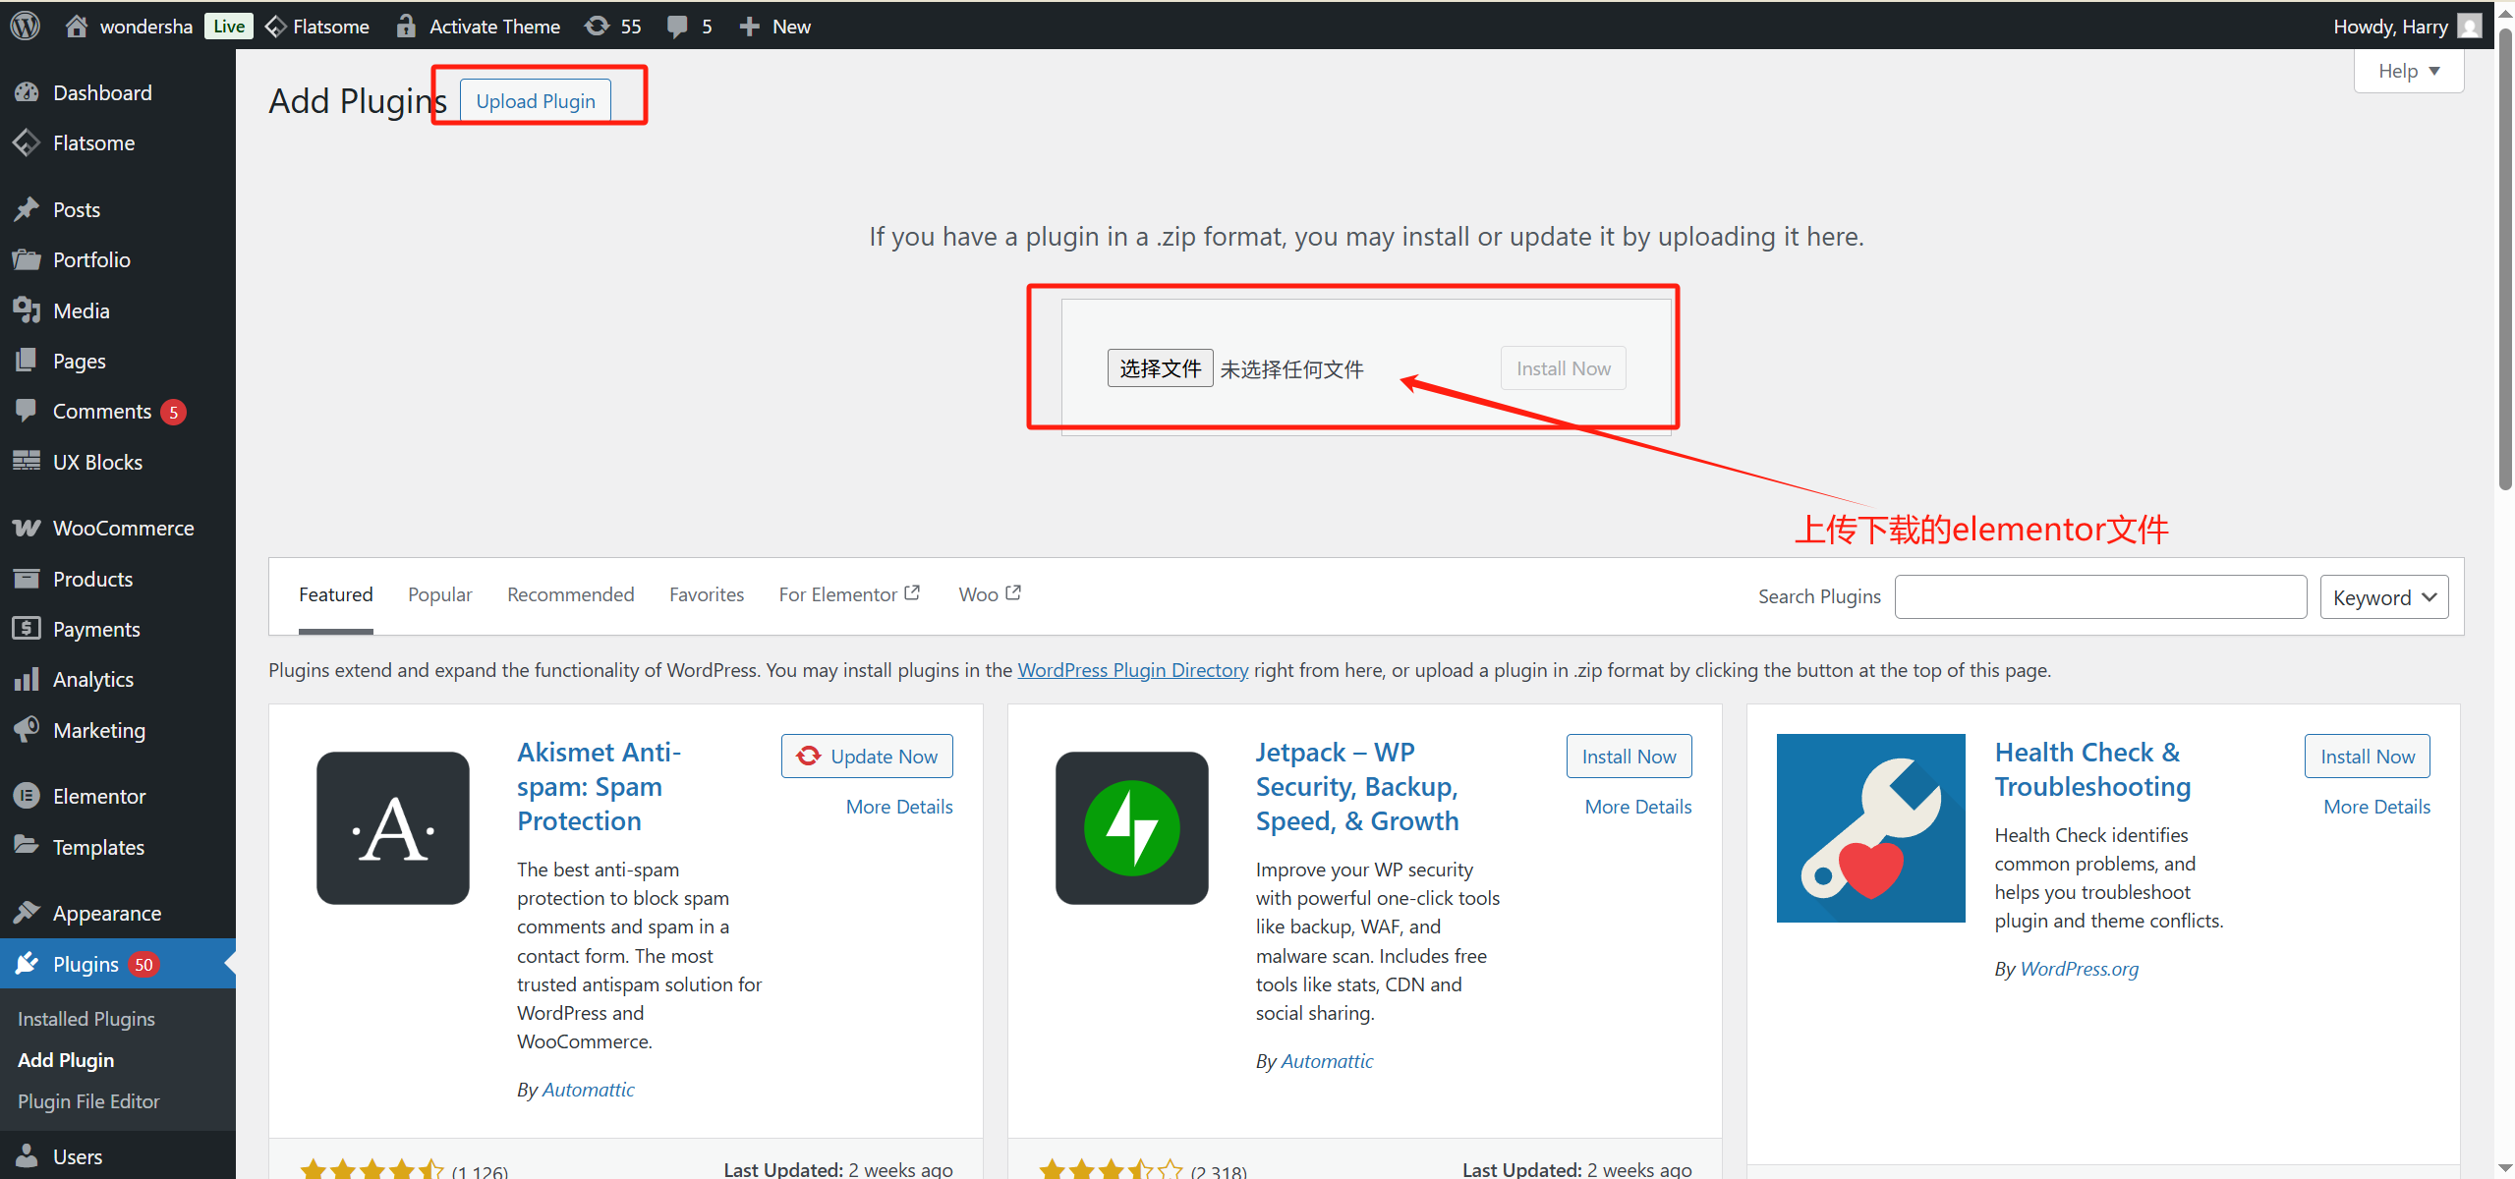Click the Upload Plugin button
The height and width of the screenshot is (1179, 2515).
(535, 101)
